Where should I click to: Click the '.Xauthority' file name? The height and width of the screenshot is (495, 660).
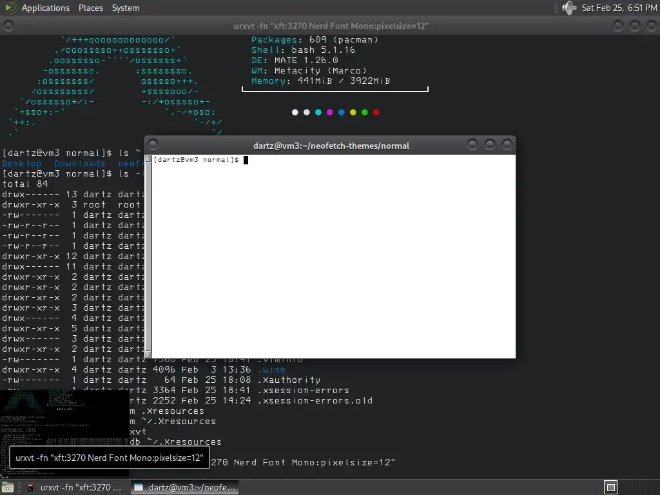coord(289,380)
